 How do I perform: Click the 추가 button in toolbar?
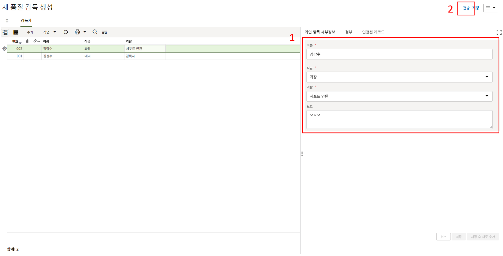30,32
